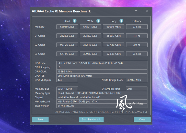
Task: Click the DRAM:FSB Ratio value 24:1
Action: pos(137,89)
